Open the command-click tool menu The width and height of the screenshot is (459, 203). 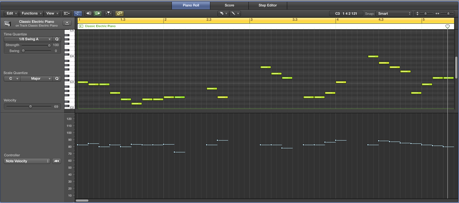tap(235, 13)
